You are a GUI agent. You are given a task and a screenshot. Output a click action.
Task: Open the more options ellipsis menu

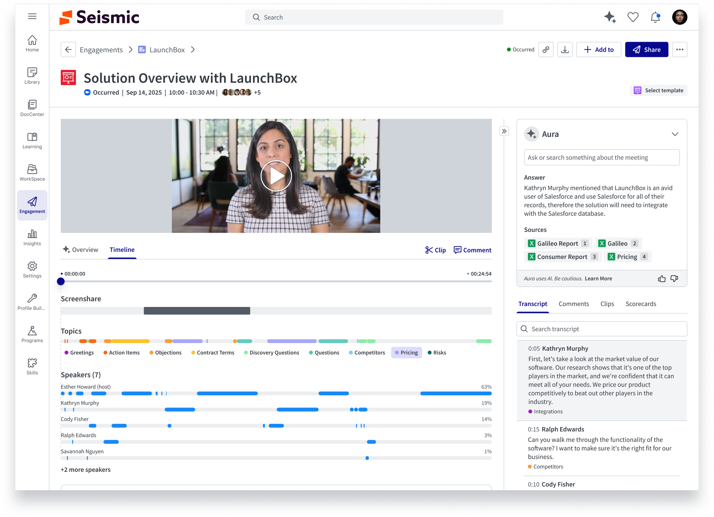click(679, 49)
